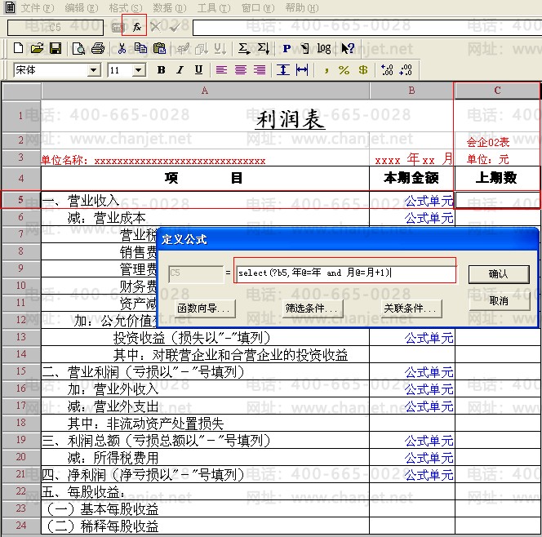
Task: Toggle Bold formatting
Action: (162, 70)
